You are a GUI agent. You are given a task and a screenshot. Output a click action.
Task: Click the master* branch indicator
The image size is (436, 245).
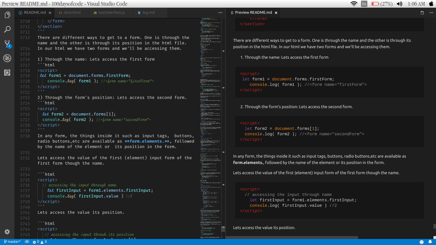(x=12, y=242)
